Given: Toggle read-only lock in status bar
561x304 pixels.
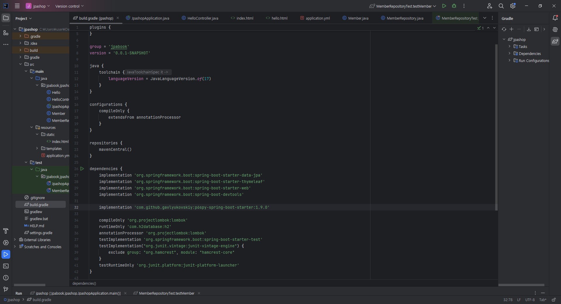Looking at the screenshot, I should (x=553, y=300).
